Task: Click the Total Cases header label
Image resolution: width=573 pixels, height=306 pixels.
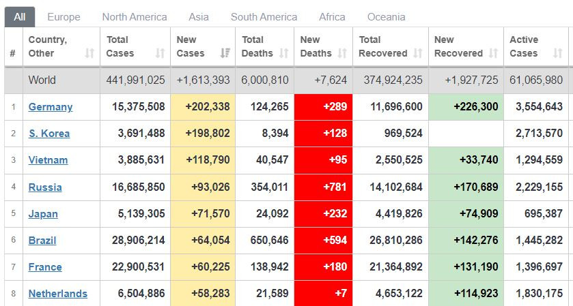Action: tap(120, 47)
